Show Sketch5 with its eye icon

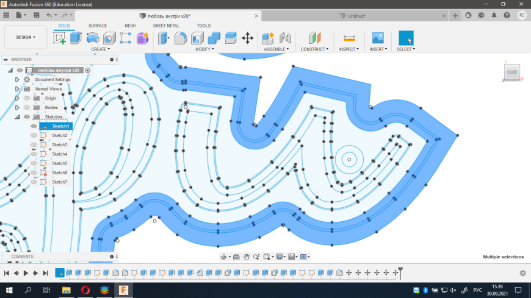click(34, 163)
